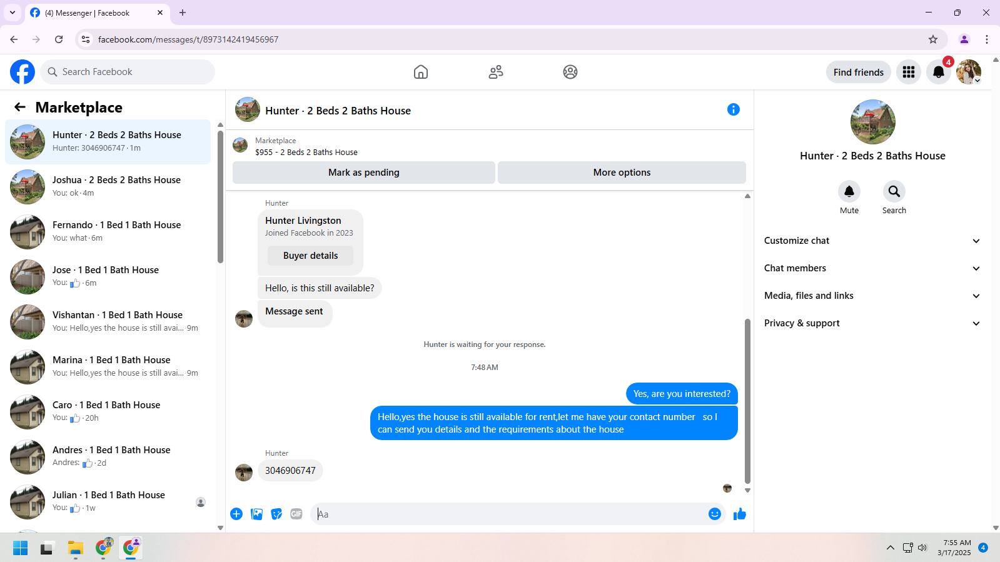This screenshot has width=1000, height=562.
Task: Open the notifications bell icon
Action: click(939, 72)
